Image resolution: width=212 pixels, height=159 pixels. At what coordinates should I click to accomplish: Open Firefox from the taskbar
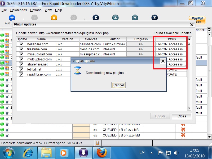pos(101,152)
